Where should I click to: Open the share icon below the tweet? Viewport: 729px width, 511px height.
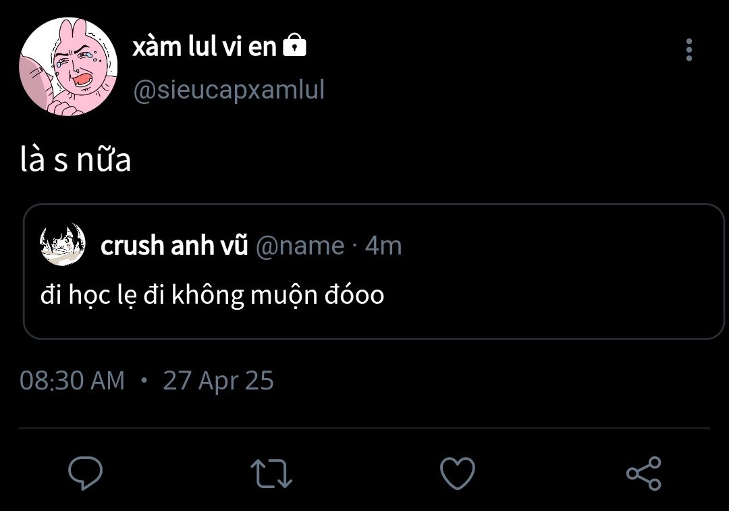pyautogui.click(x=643, y=473)
